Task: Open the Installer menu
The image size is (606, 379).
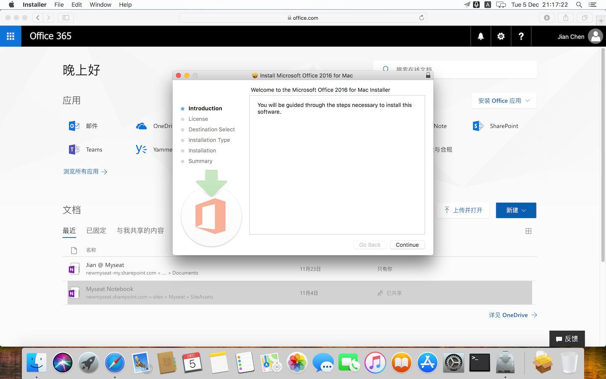Action: (35, 5)
